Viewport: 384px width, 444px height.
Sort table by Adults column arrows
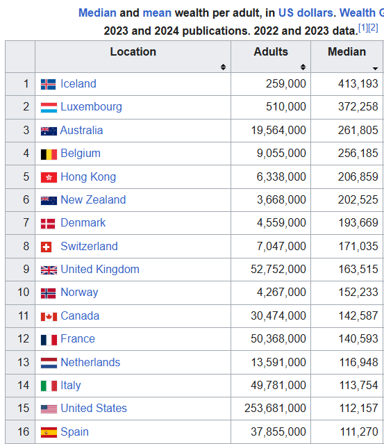coord(303,67)
